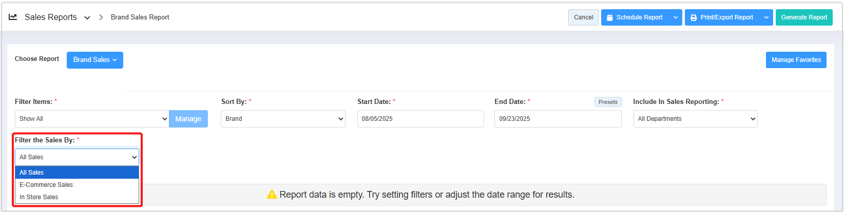The width and height of the screenshot is (844, 212).
Task: Click the Sales Reports chart icon
Action: (x=13, y=17)
